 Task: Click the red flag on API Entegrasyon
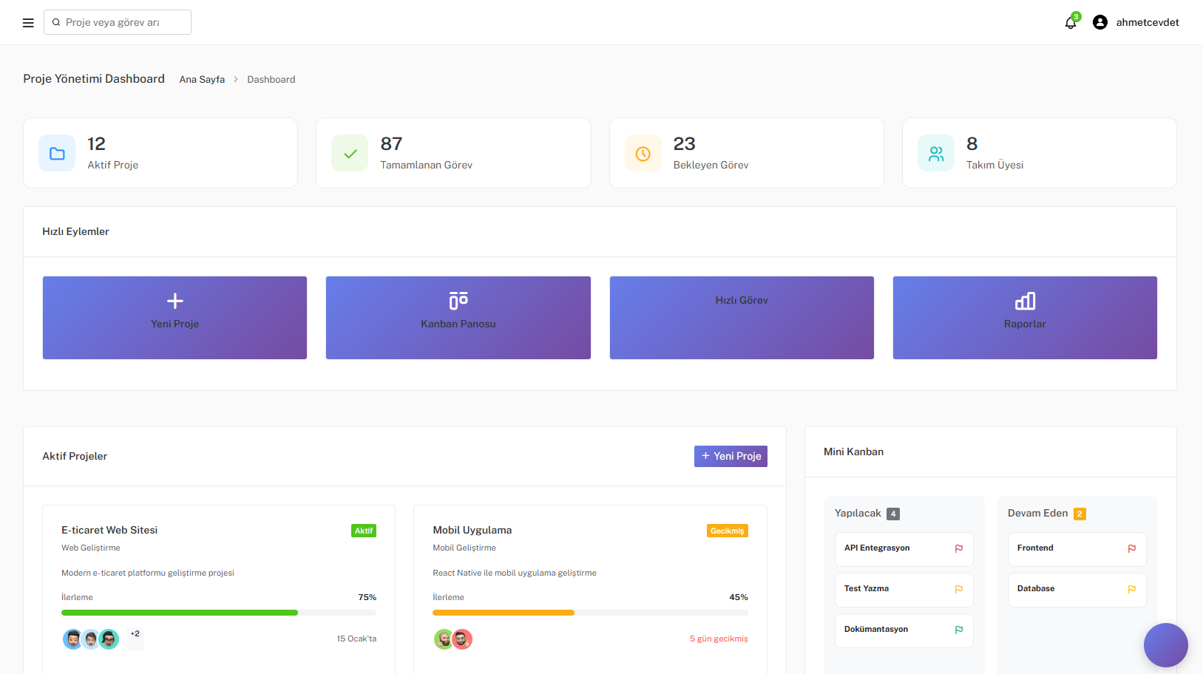(x=958, y=548)
